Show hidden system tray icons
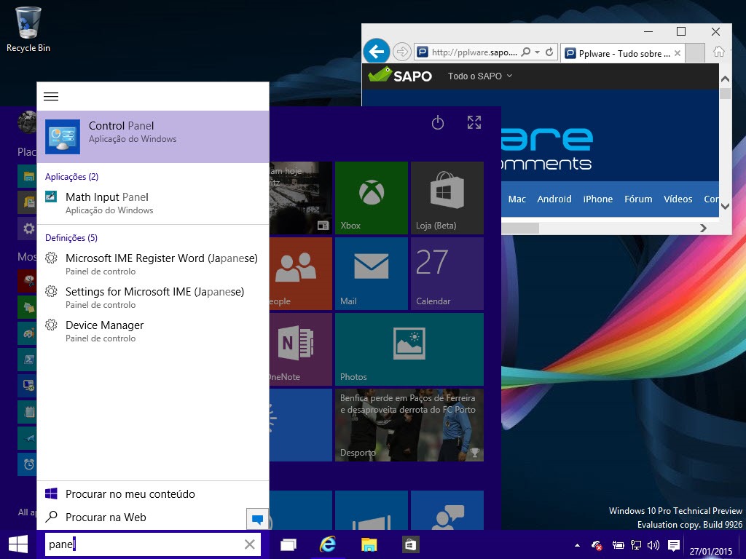This screenshot has height=559, width=746. (577, 545)
